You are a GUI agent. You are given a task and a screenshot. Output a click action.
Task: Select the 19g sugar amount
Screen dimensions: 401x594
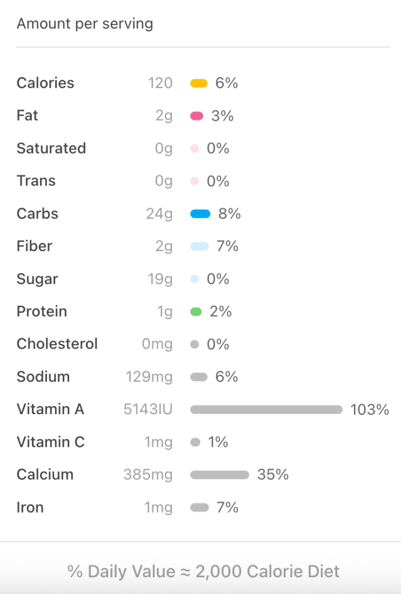160,279
